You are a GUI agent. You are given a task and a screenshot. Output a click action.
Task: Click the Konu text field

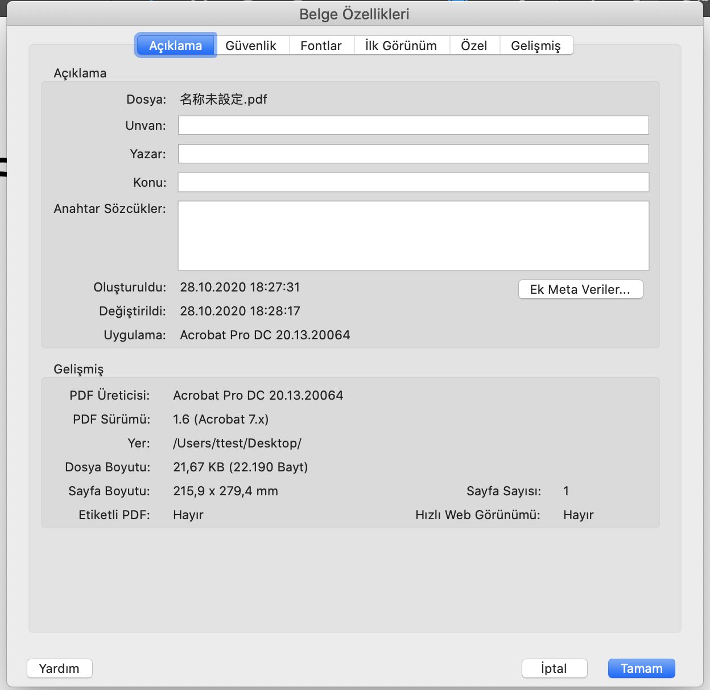(x=414, y=182)
